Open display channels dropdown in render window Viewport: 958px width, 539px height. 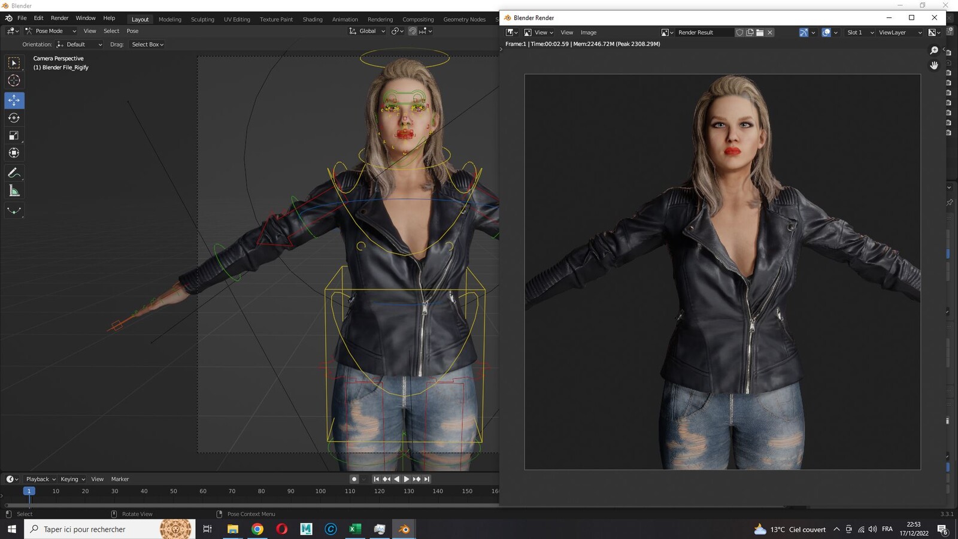point(935,32)
